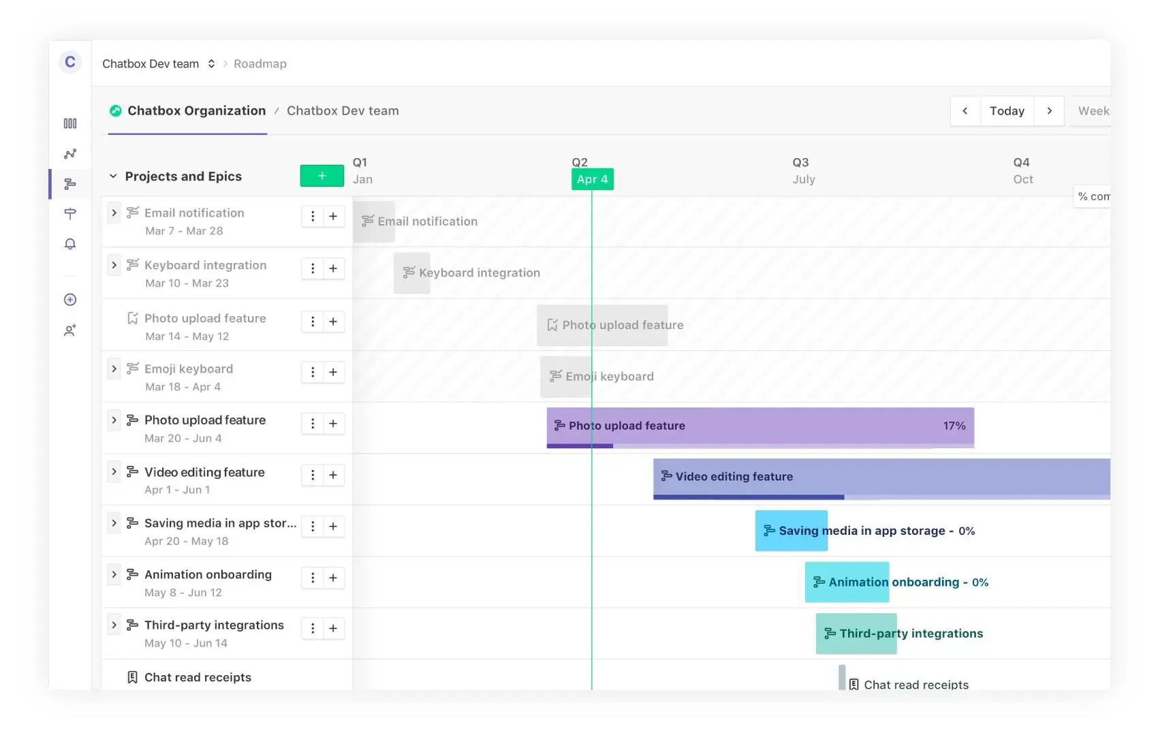Open the more options menu for Emoji keyboard
1158x729 pixels.
(x=313, y=372)
